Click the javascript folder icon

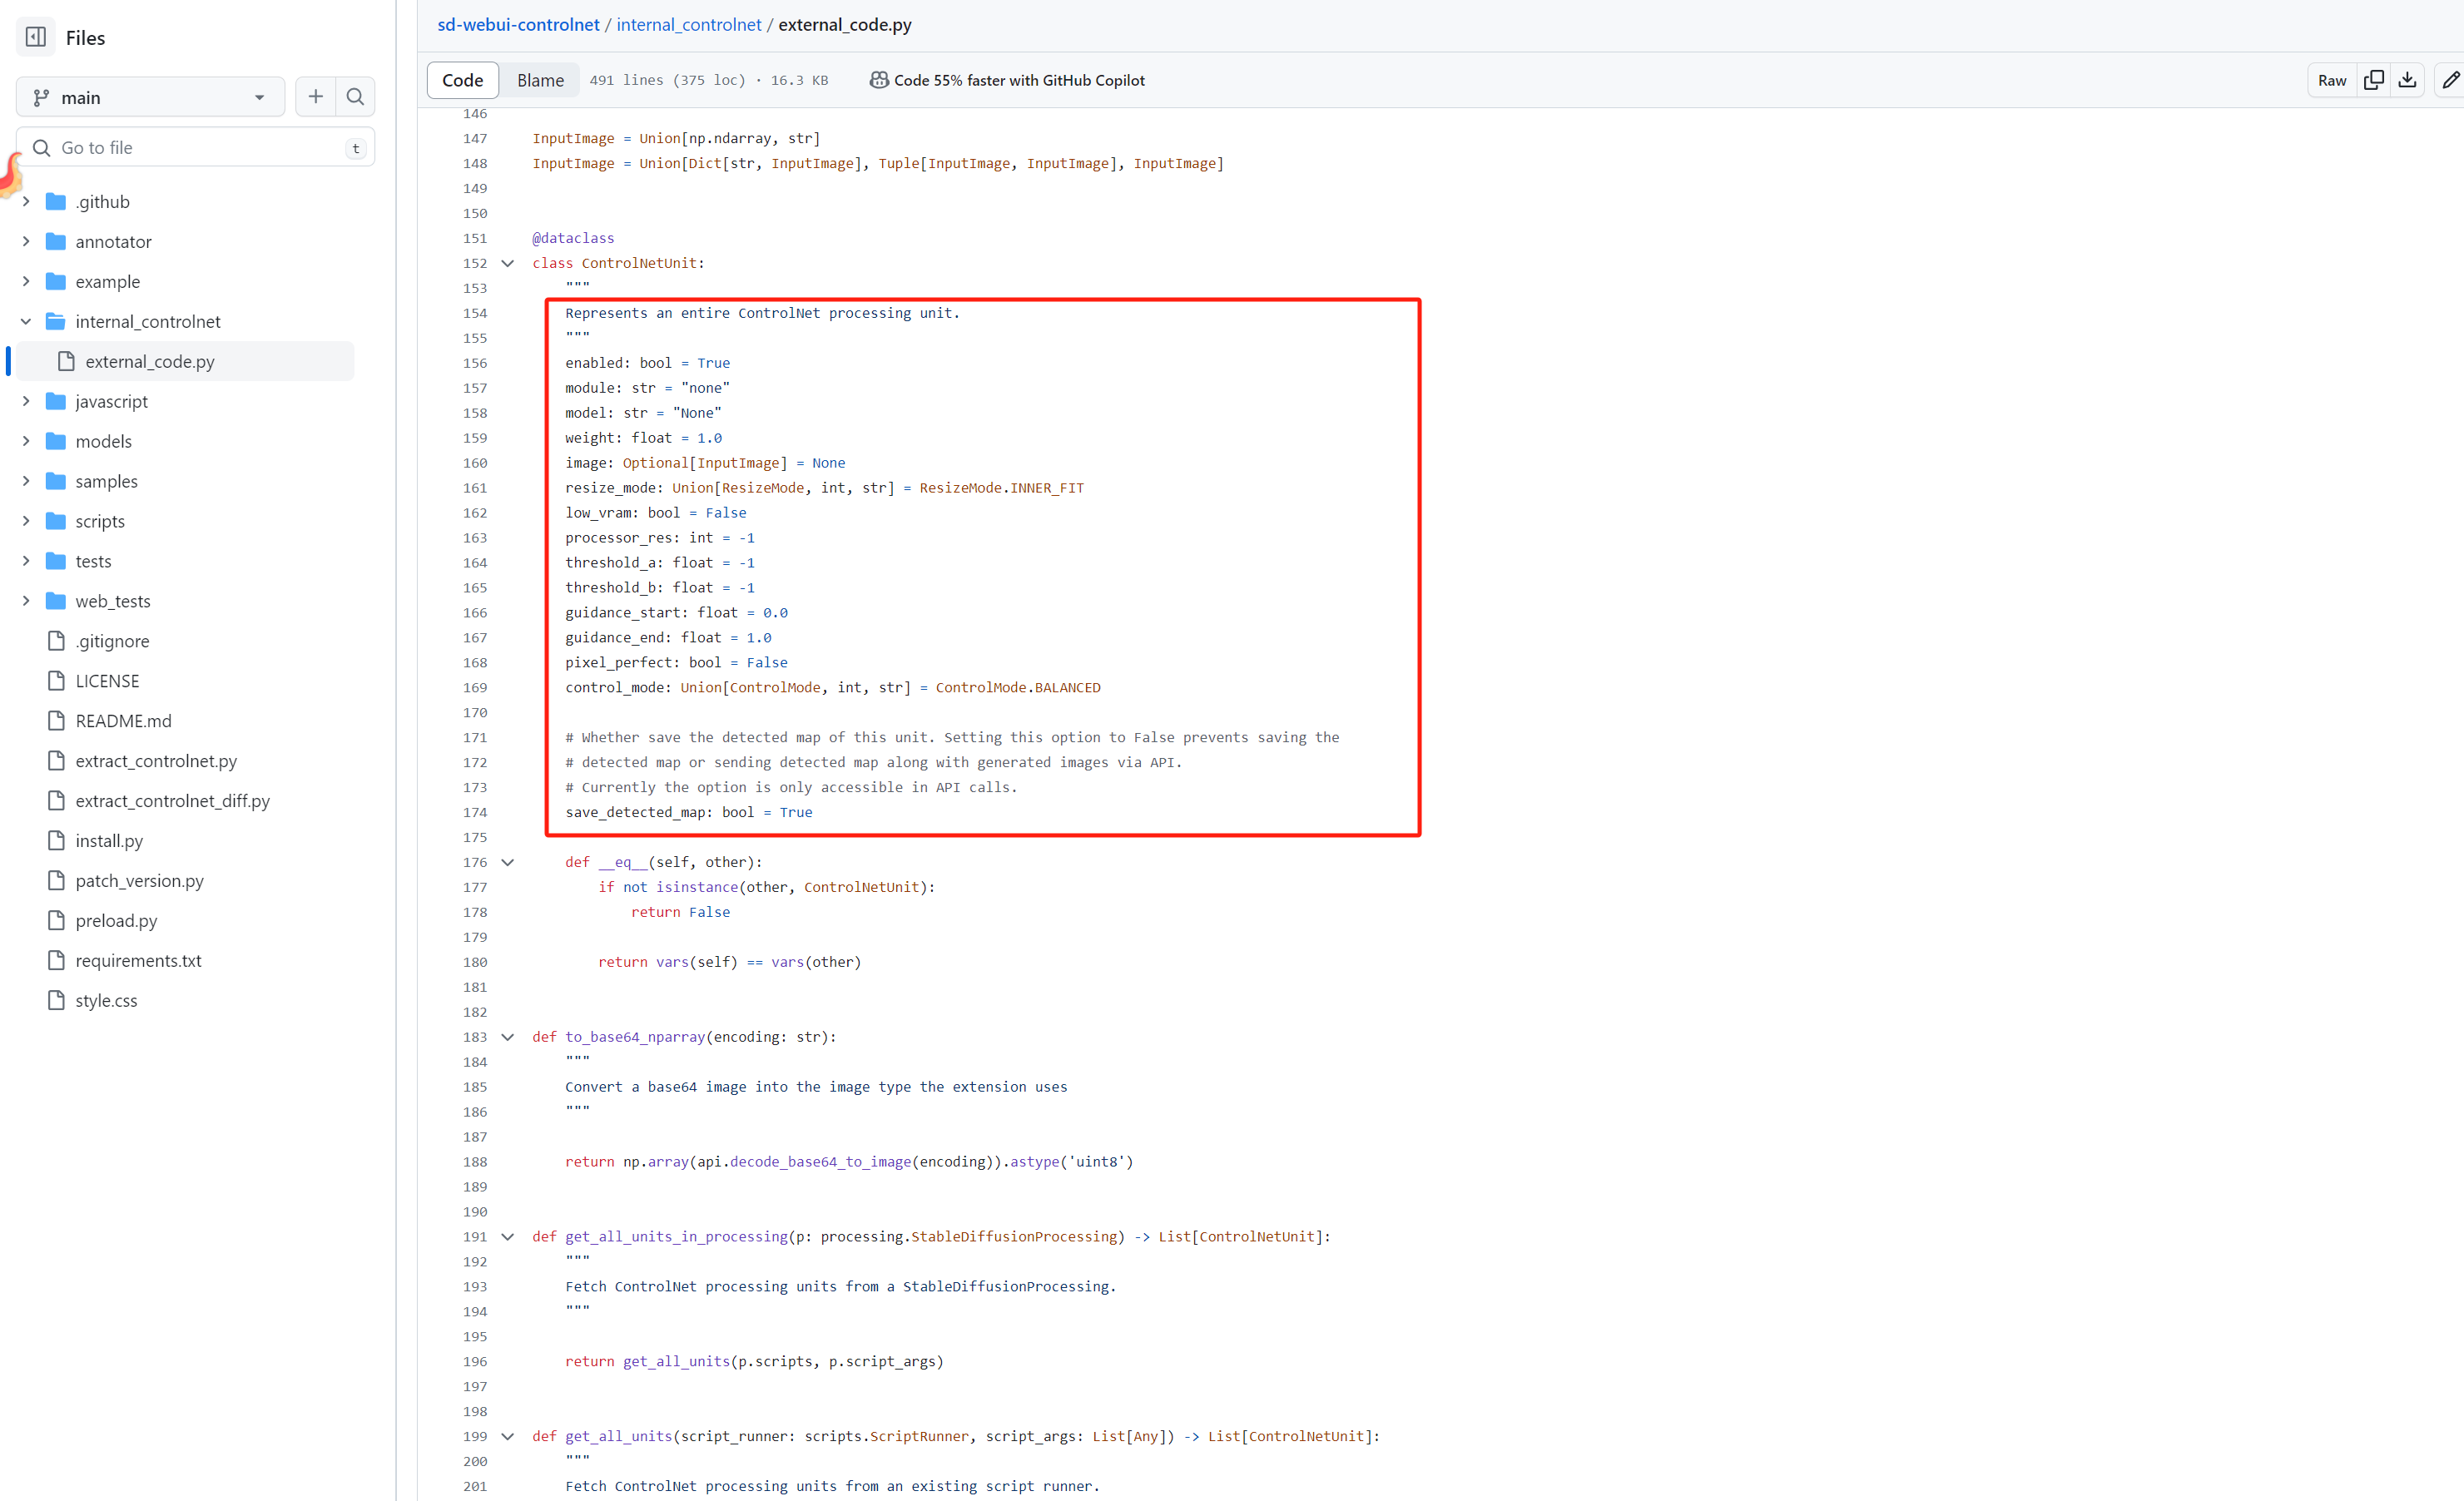coord(56,402)
